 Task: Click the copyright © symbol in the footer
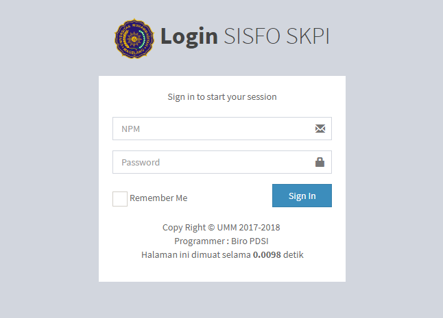[211, 227]
